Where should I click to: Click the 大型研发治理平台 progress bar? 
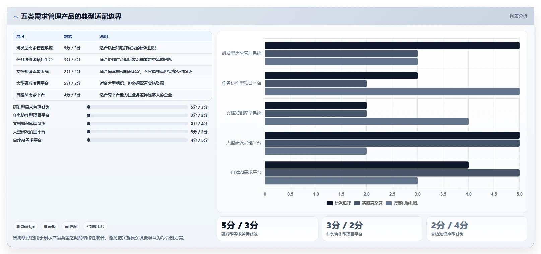tap(137, 132)
